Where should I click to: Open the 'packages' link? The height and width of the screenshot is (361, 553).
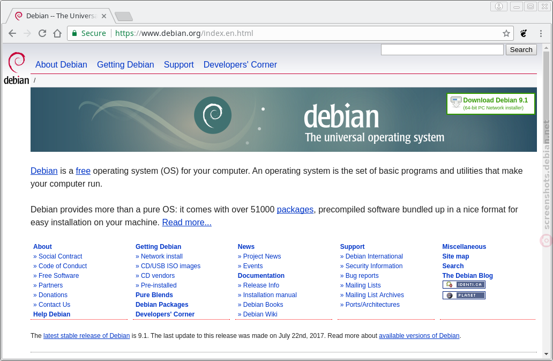coord(295,209)
